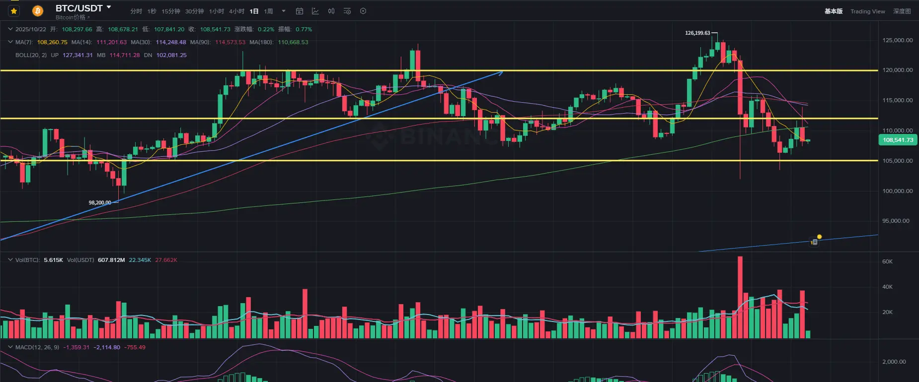Click the 60K volume axis label

click(887, 261)
